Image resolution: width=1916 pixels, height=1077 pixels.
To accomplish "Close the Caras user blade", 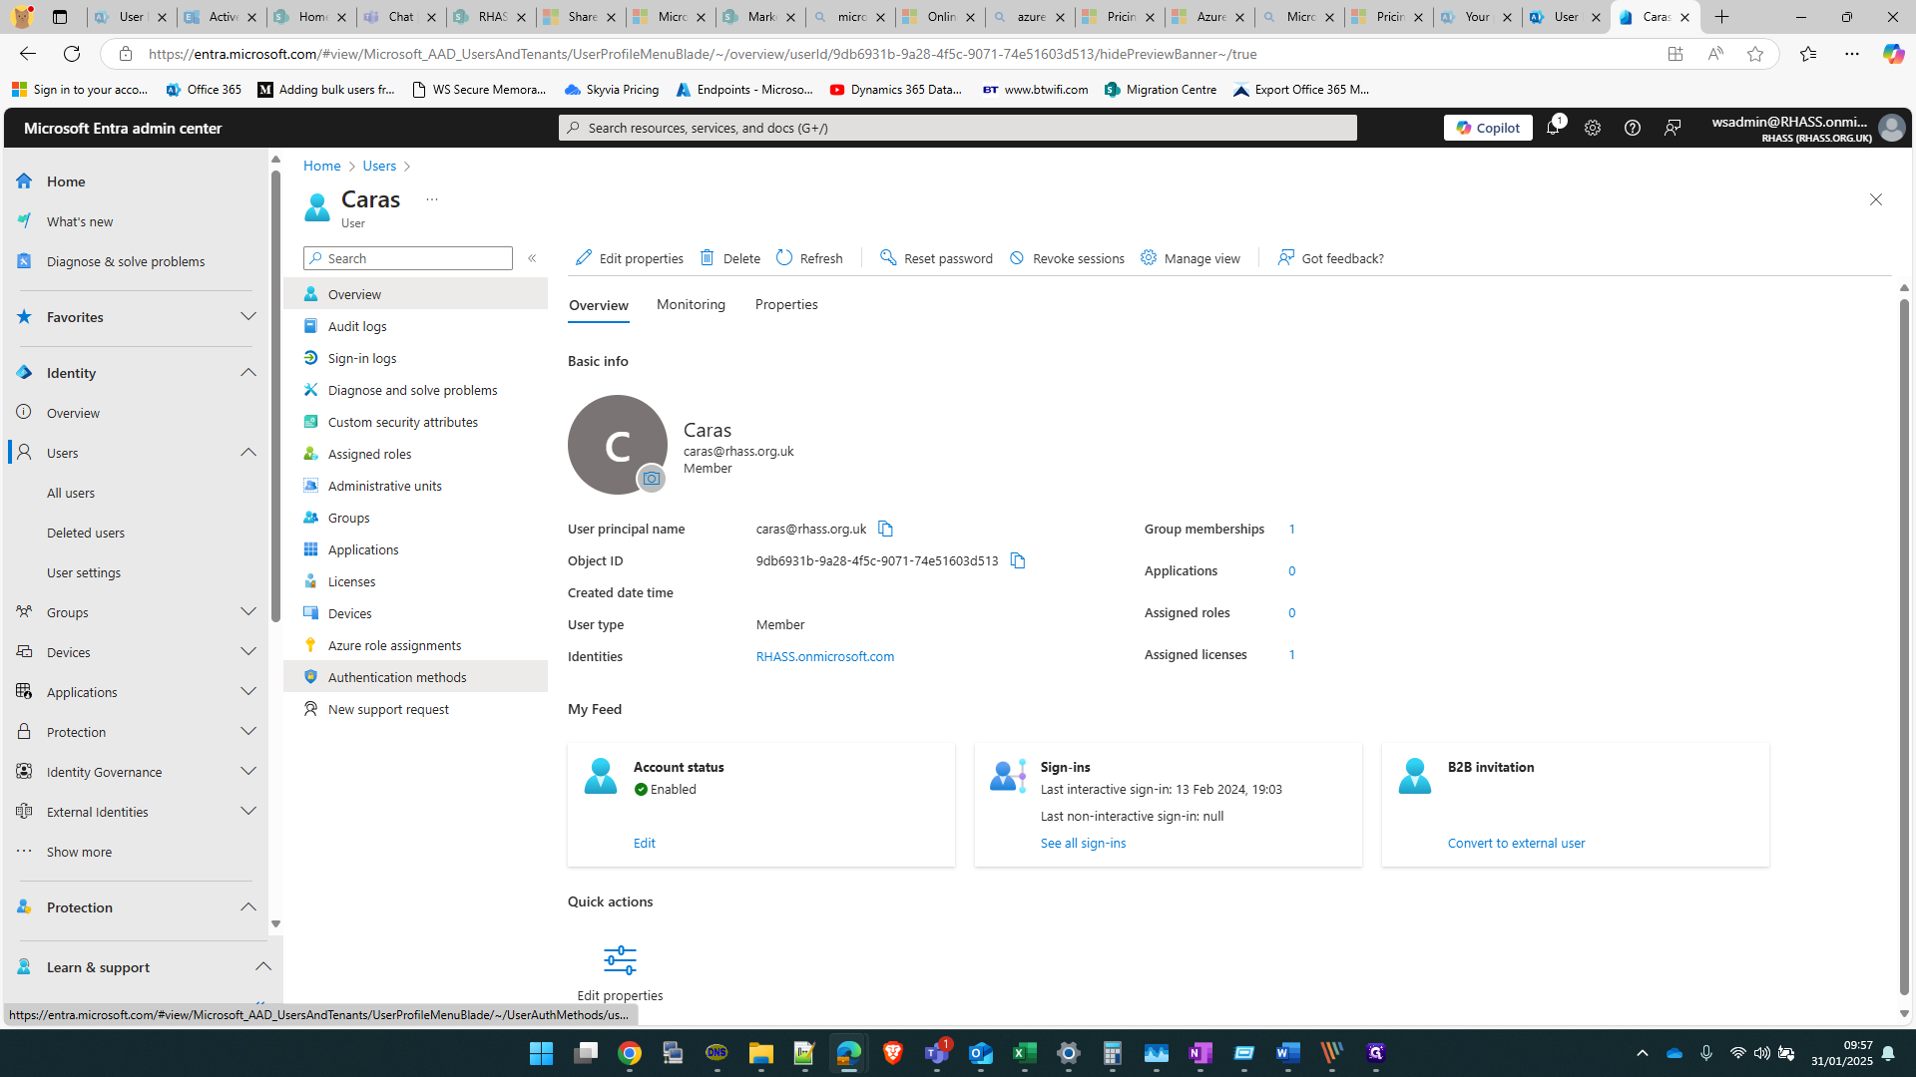I will click(x=1876, y=199).
